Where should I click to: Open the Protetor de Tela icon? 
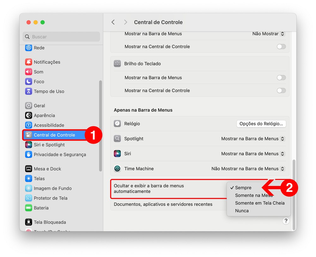(x=28, y=198)
